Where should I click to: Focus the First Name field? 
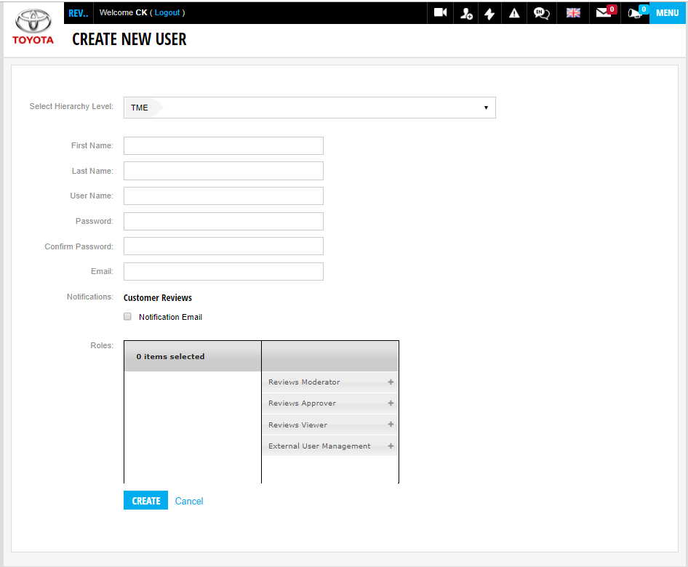223,145
